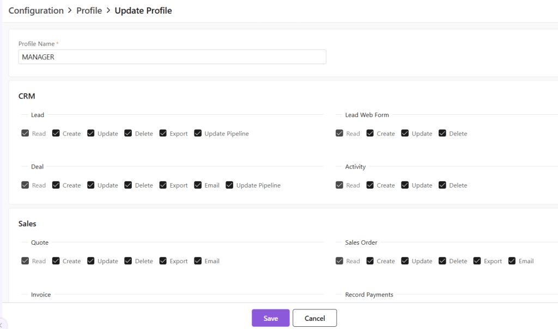The height and width of the screenshot is (329, 558).
Task: Click the sidebar collapse chevron at bottom-left
Action: tap(2, 325)
